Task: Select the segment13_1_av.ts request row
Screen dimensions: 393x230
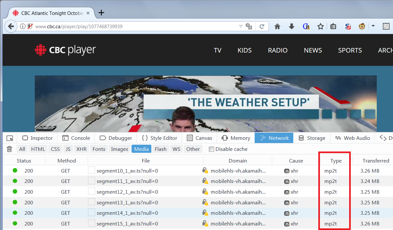Action: (198, 202)
